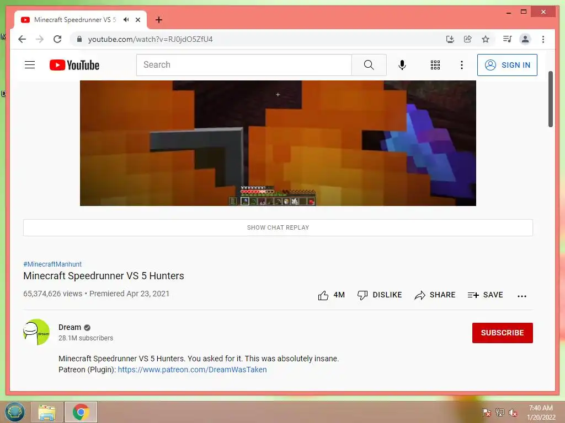Start voice search with microphone
565x423 pixels.
pyautogui.click(x=402, y=65)
